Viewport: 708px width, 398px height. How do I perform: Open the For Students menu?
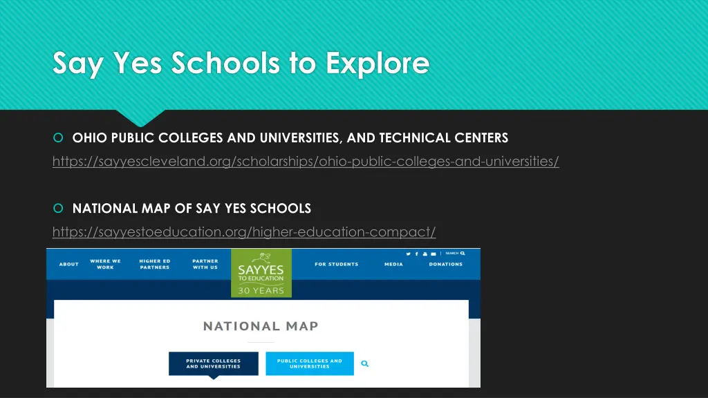(337, 265)
